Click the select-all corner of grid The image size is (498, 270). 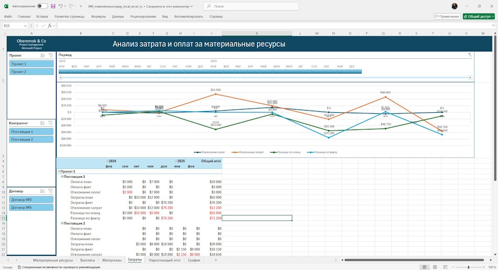tap(4, 34)
